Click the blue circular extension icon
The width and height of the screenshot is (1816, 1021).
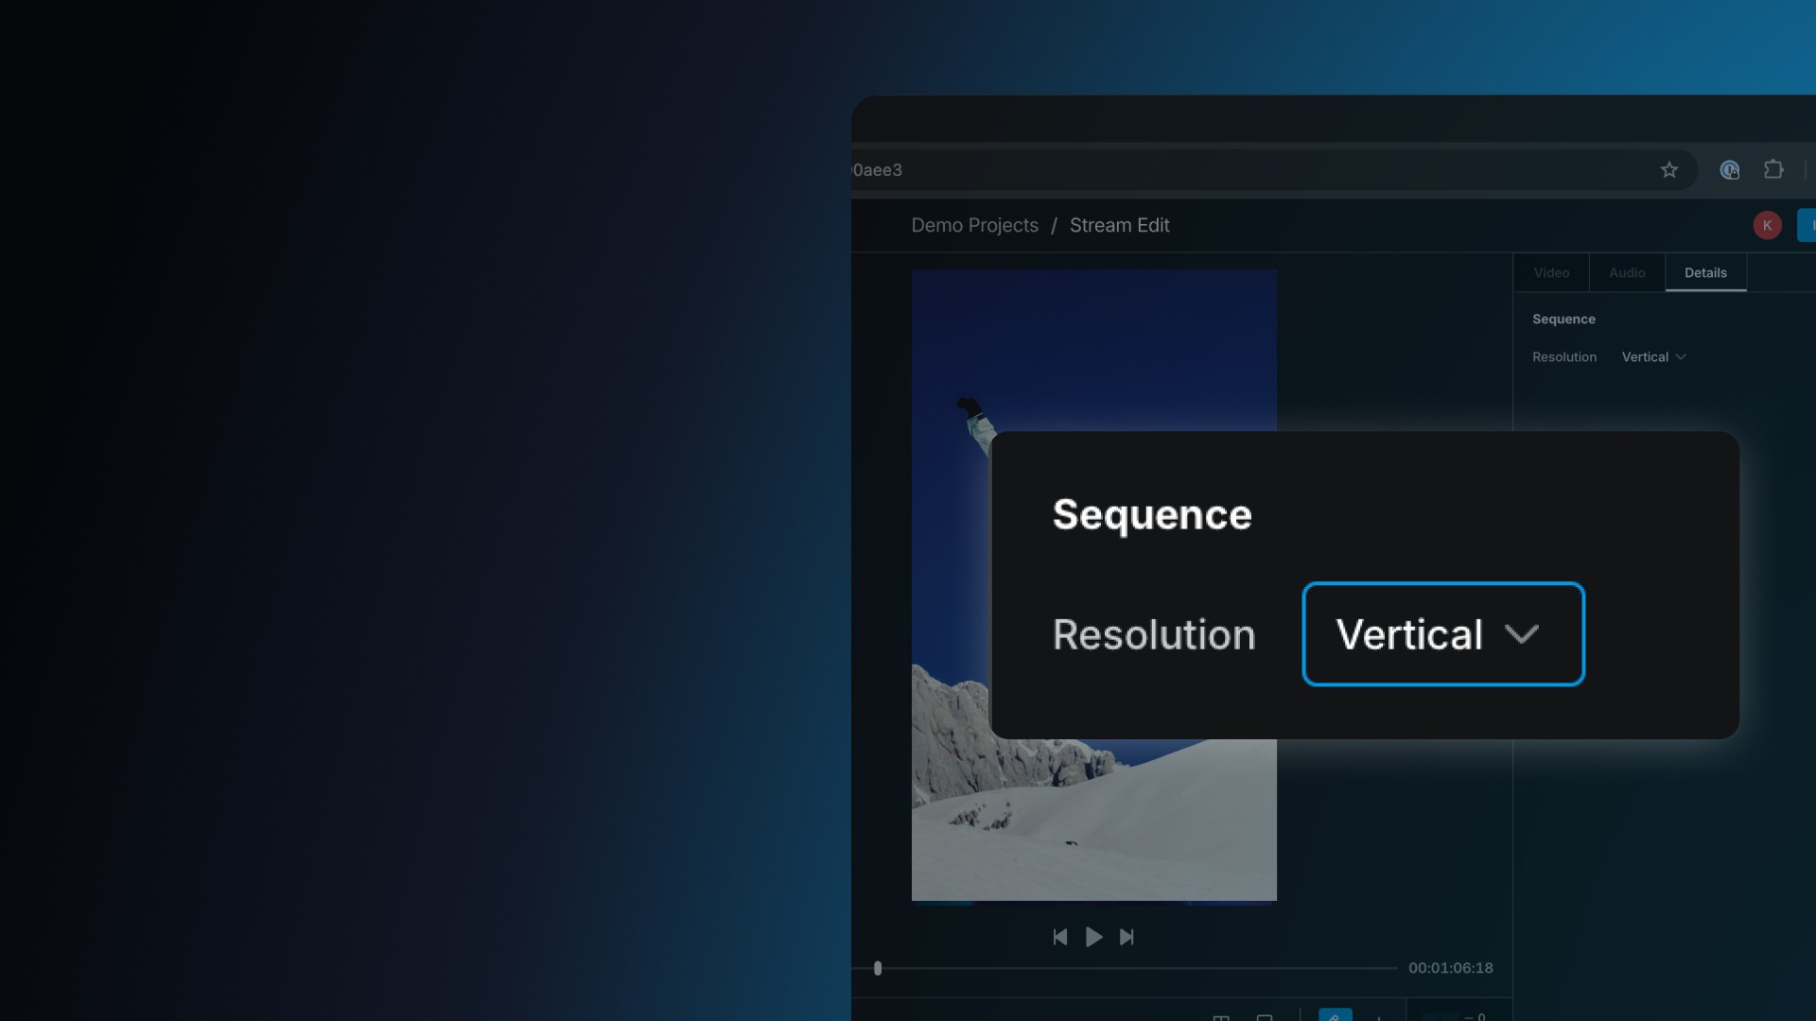pyautogui.click(x=1730, y=170)
